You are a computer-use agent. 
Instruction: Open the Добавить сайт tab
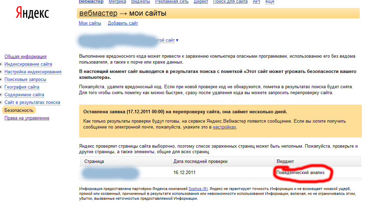[x=123, y=23]
